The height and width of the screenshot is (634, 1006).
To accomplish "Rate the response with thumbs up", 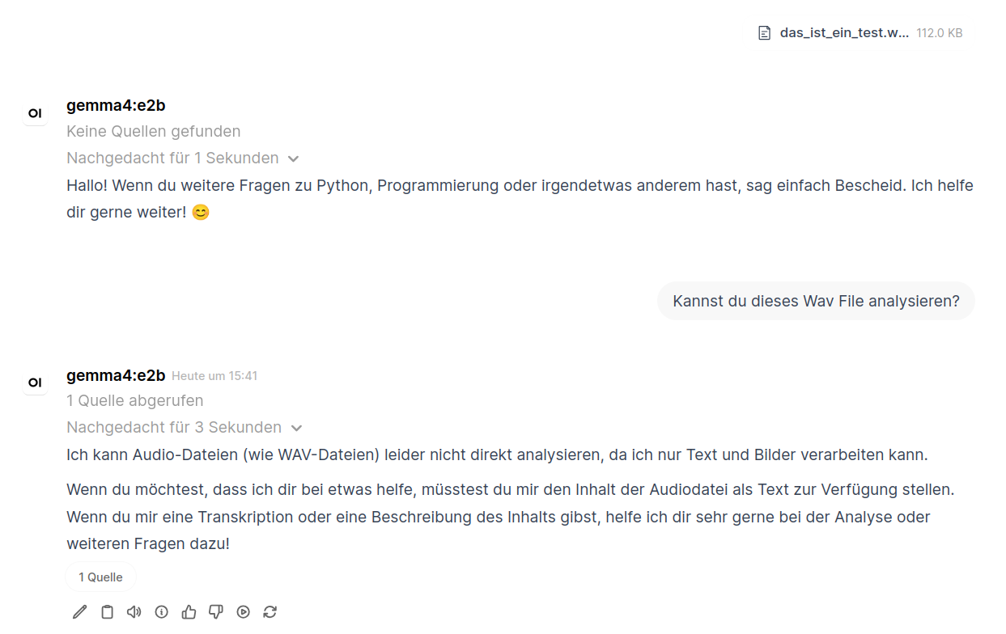I will pyautogui.click(x=189, y=612).
